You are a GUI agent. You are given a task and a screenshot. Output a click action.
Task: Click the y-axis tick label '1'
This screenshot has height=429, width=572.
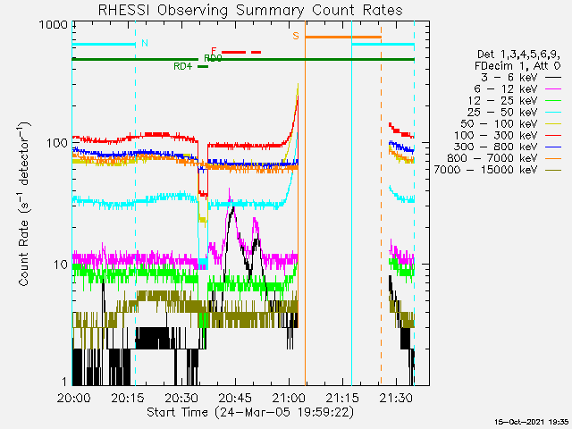64,382
